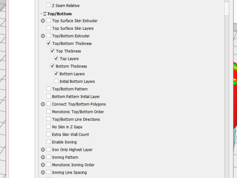Click info icon next to Ironing Pattern

43,157
